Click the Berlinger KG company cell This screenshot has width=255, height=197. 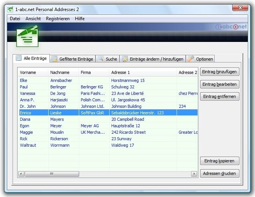click(92, 87)
